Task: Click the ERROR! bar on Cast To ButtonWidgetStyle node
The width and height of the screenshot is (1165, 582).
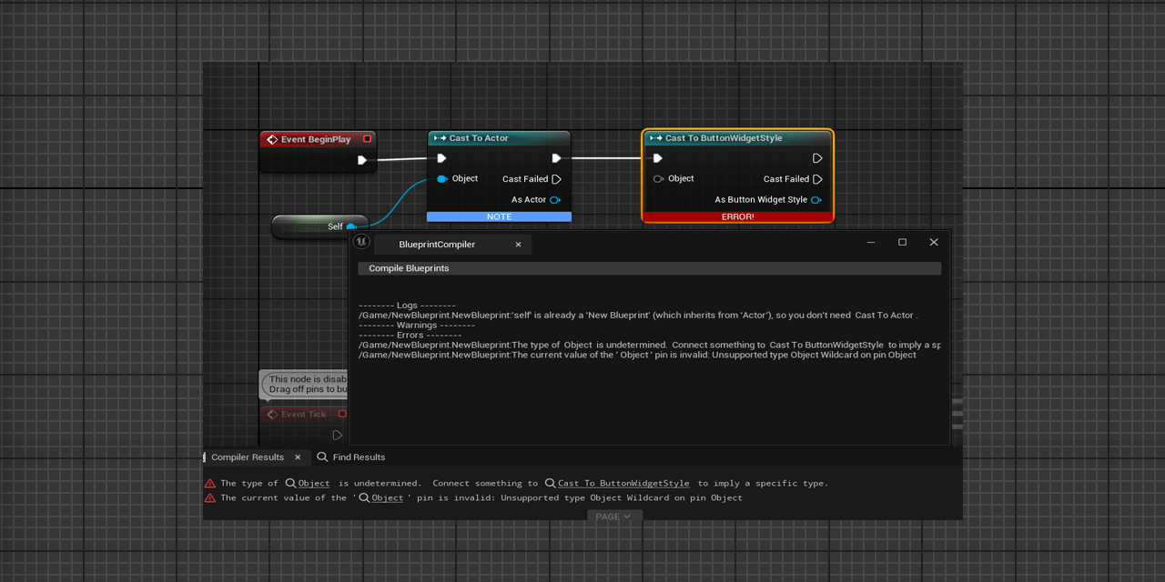Action: [737, 216]
